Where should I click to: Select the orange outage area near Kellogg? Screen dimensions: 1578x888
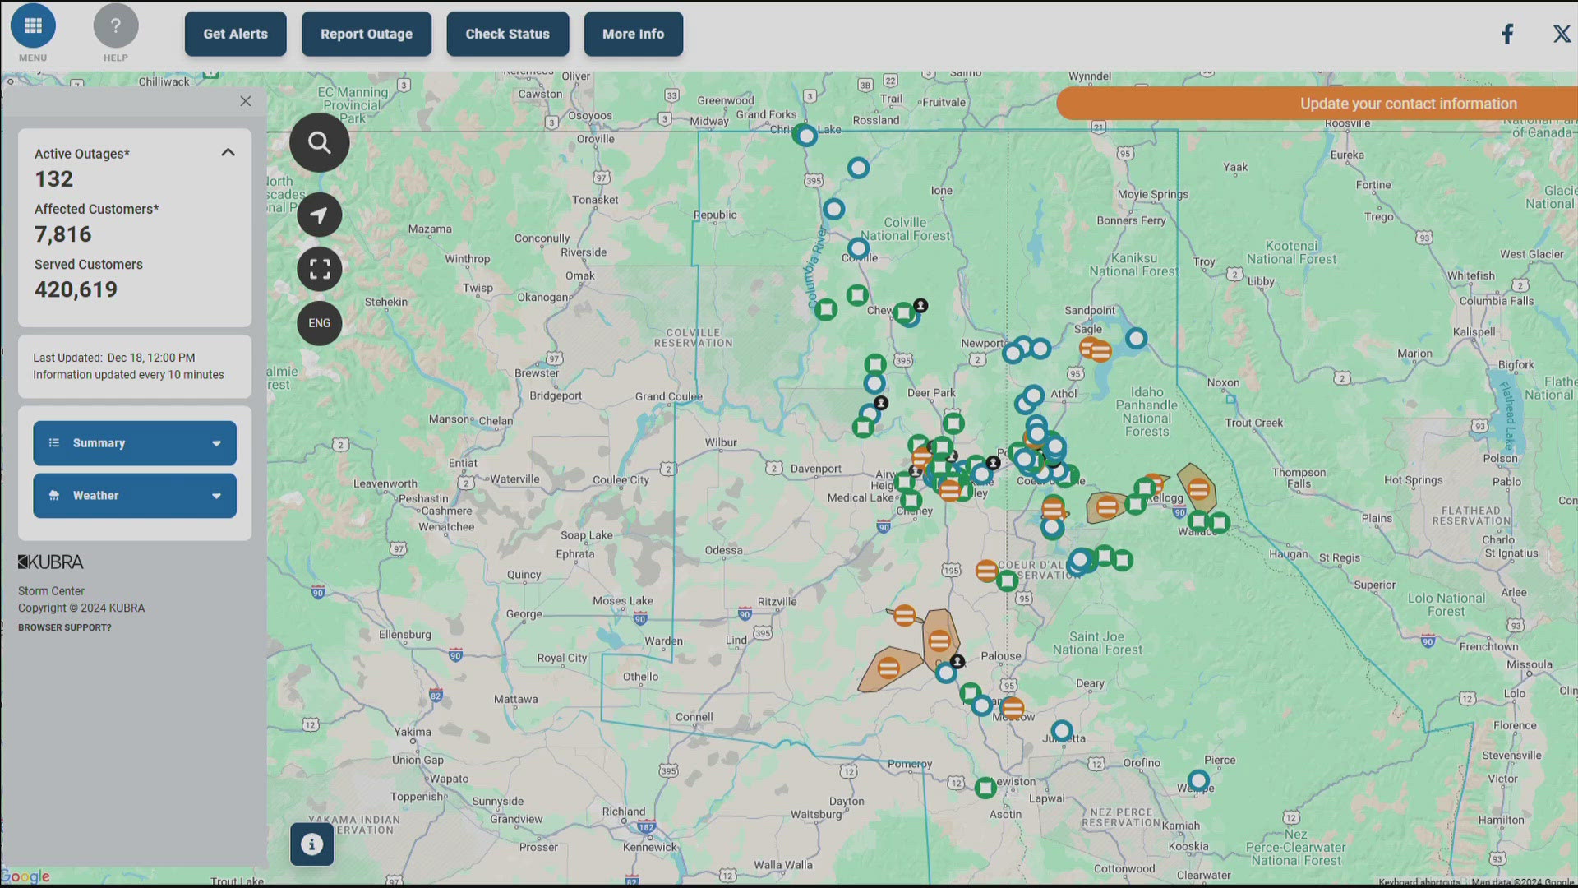tap(1198, 489)
